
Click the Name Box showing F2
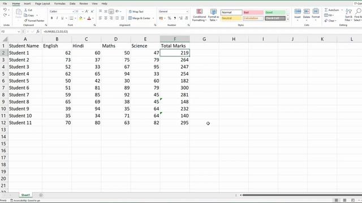(10, 32)
